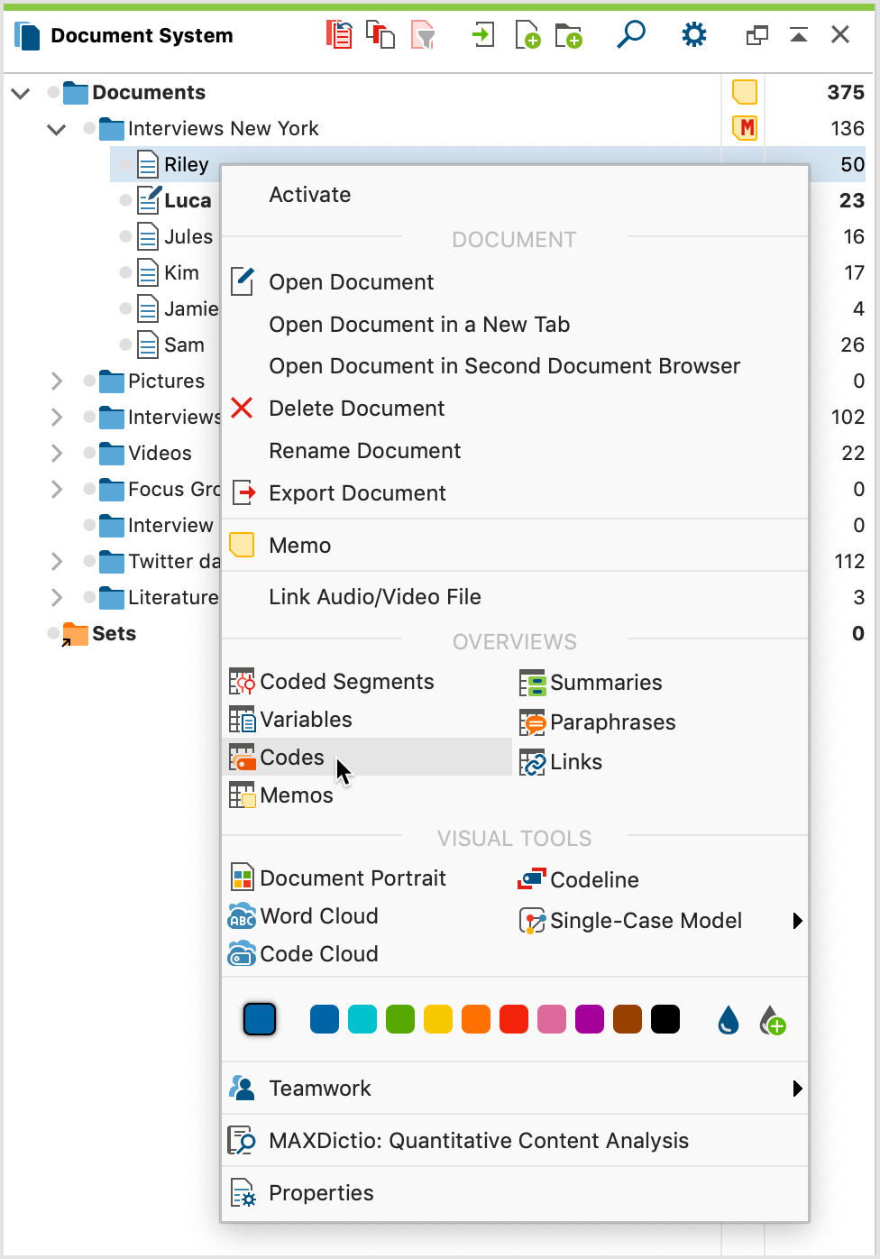Open the search magnifier in Document System

coord(631,34)
